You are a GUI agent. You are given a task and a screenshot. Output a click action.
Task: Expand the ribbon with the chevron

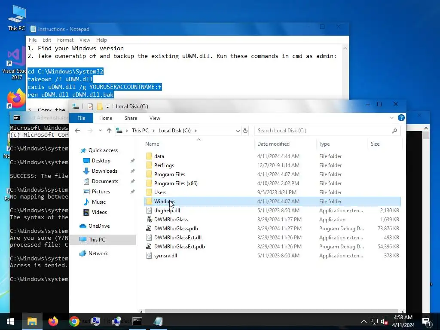point(392,118)
